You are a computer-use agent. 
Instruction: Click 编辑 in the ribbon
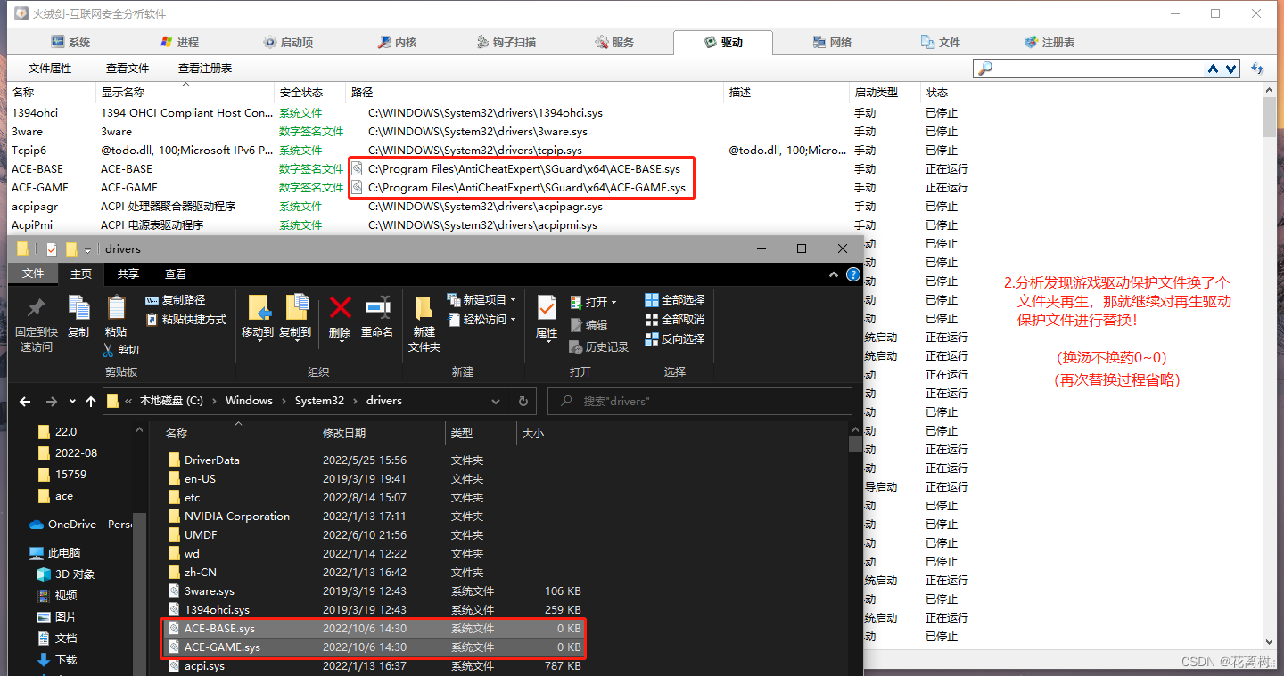point(588,325)
